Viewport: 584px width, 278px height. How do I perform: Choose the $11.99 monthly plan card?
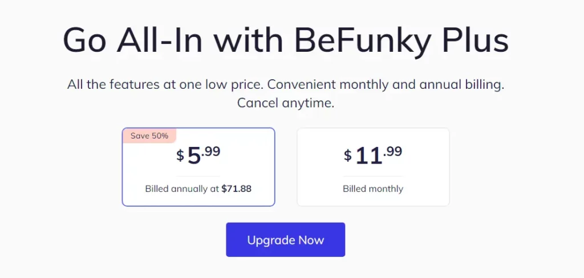point(373,167)
